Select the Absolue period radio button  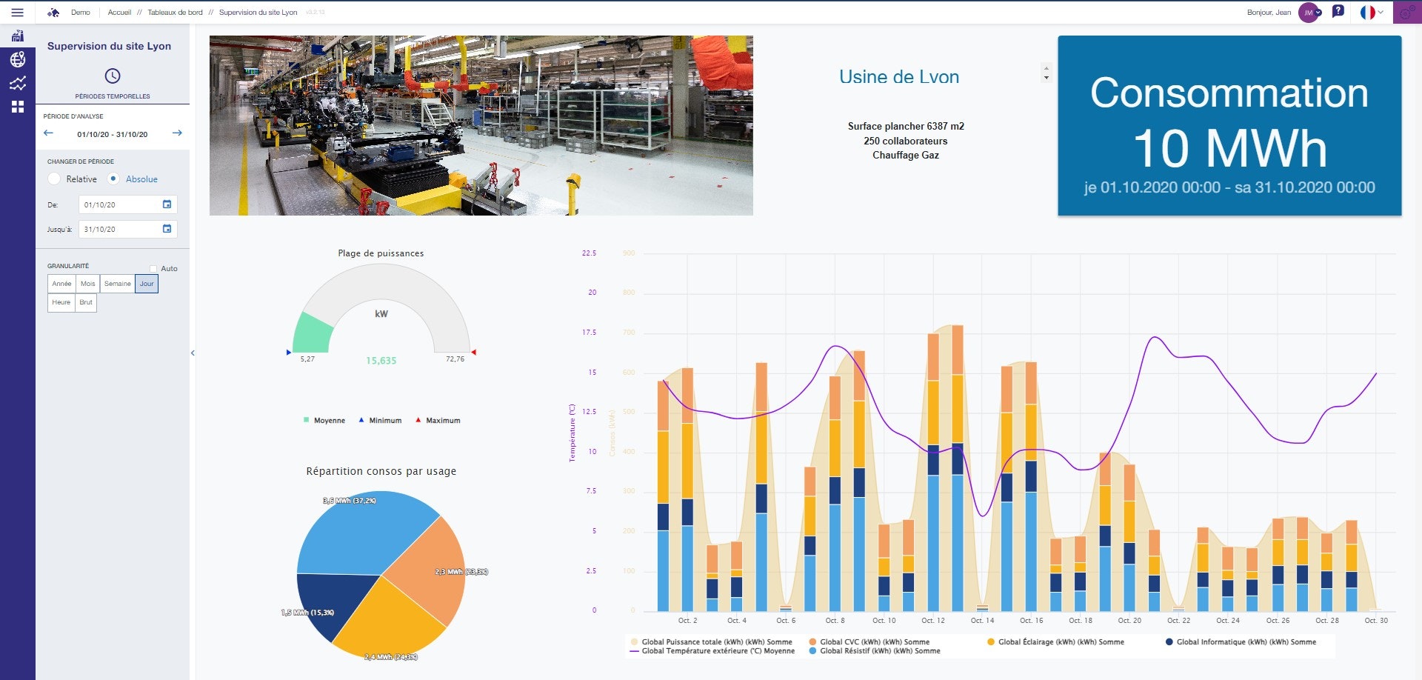[113, 179]
